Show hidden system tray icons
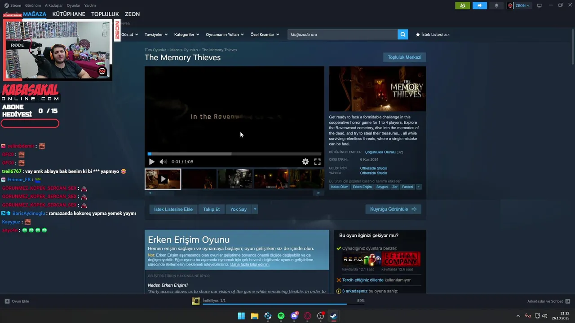 pos(518,316)
